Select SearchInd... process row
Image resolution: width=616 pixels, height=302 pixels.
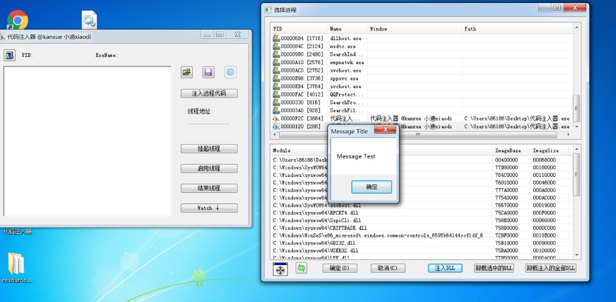pos(421,54)
